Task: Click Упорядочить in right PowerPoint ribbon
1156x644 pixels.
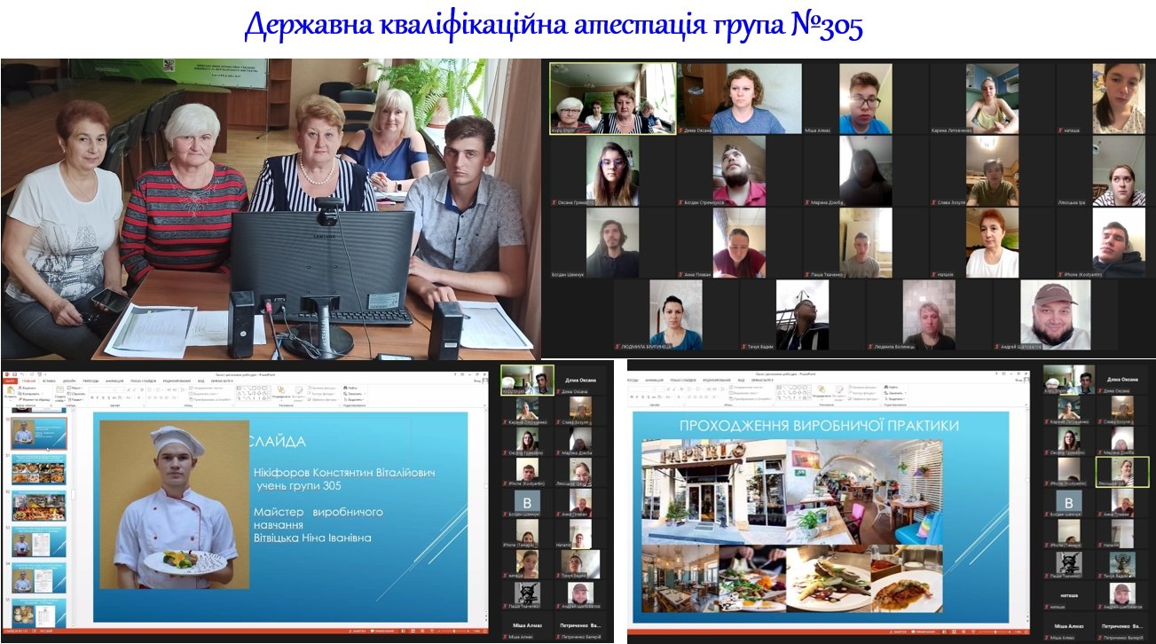Action: [822, 392]
